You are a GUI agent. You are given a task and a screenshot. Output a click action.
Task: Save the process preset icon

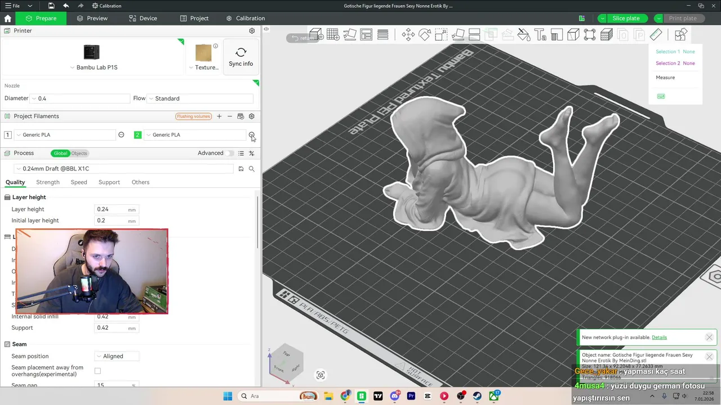(x=241, y=169)
